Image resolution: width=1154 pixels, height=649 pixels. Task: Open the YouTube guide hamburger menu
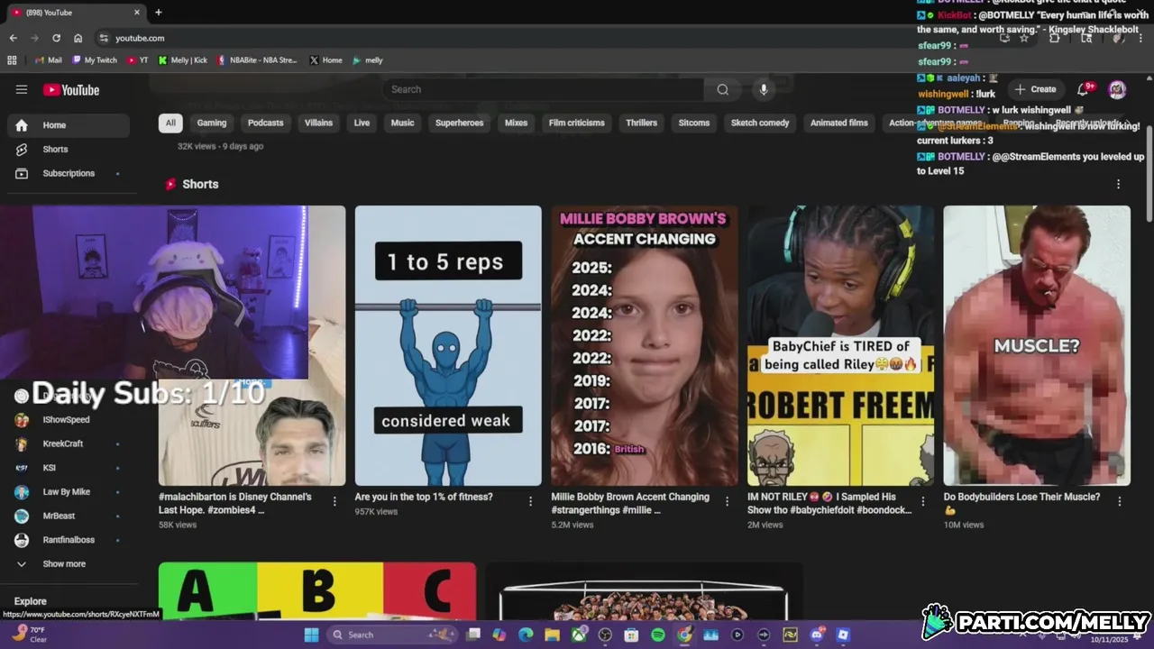click(22, 89)
